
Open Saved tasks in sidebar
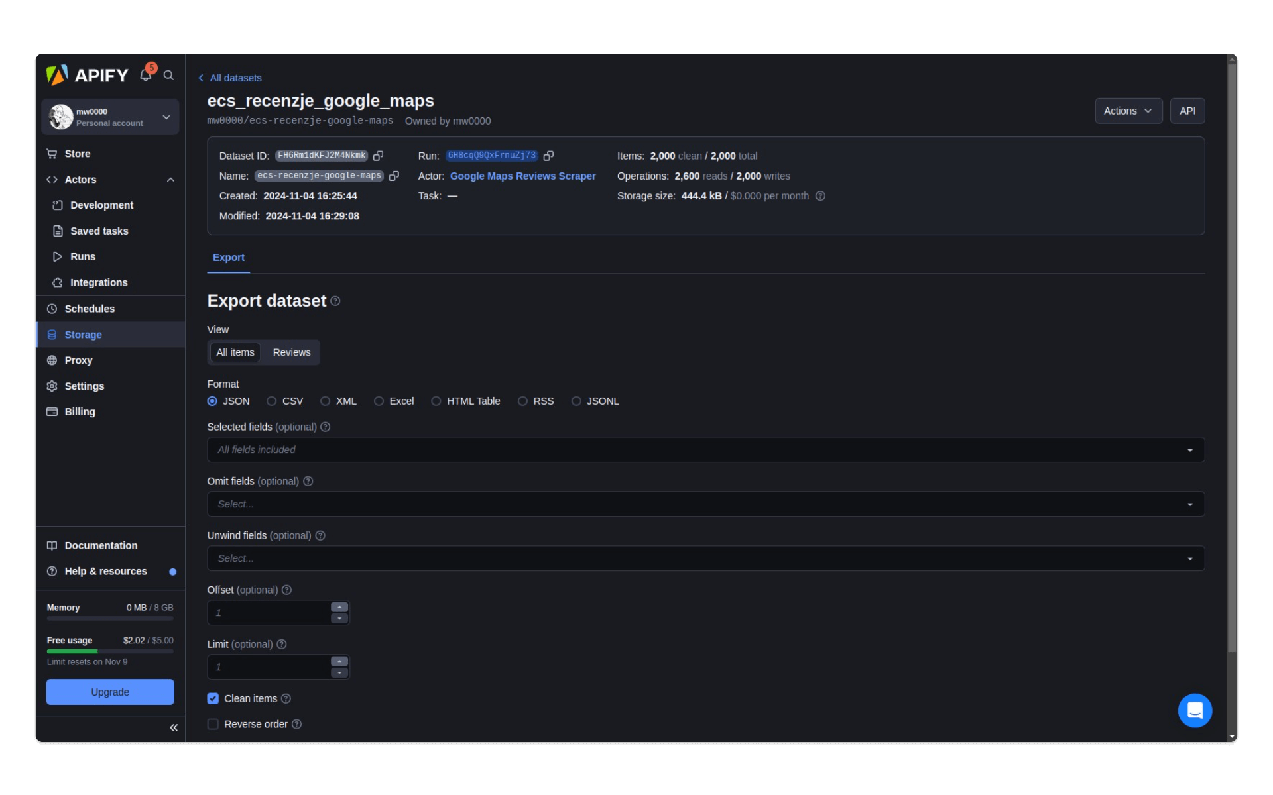tap(110, 231)
